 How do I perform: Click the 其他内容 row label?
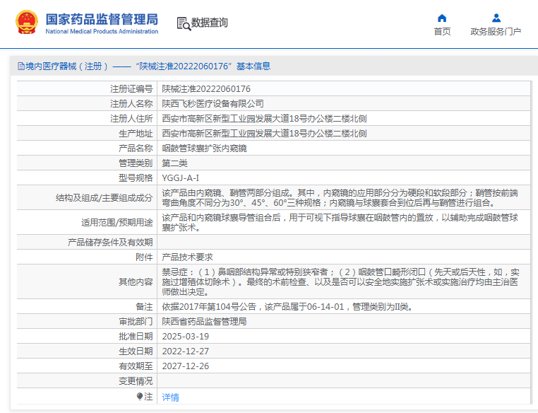click(x=136, y=281)
